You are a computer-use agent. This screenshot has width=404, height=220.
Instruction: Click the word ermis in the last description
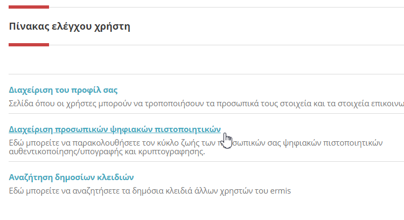[280, 191]
